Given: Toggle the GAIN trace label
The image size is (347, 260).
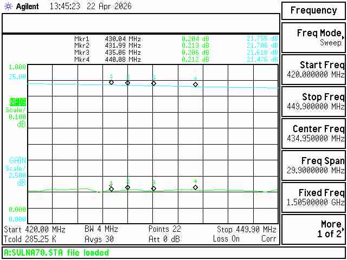Looking at the screenshot, I should tap(17, 160).
